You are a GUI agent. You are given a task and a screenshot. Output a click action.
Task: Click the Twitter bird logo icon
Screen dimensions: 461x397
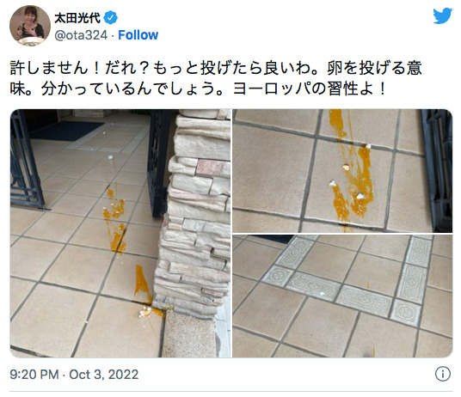tap(442, 15)
